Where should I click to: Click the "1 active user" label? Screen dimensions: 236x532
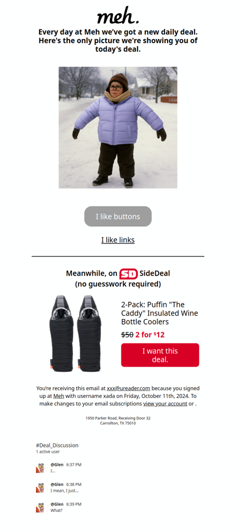[x=48, y=452]
